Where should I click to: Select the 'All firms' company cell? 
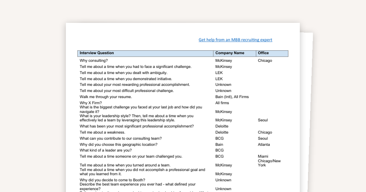[222, 103]
